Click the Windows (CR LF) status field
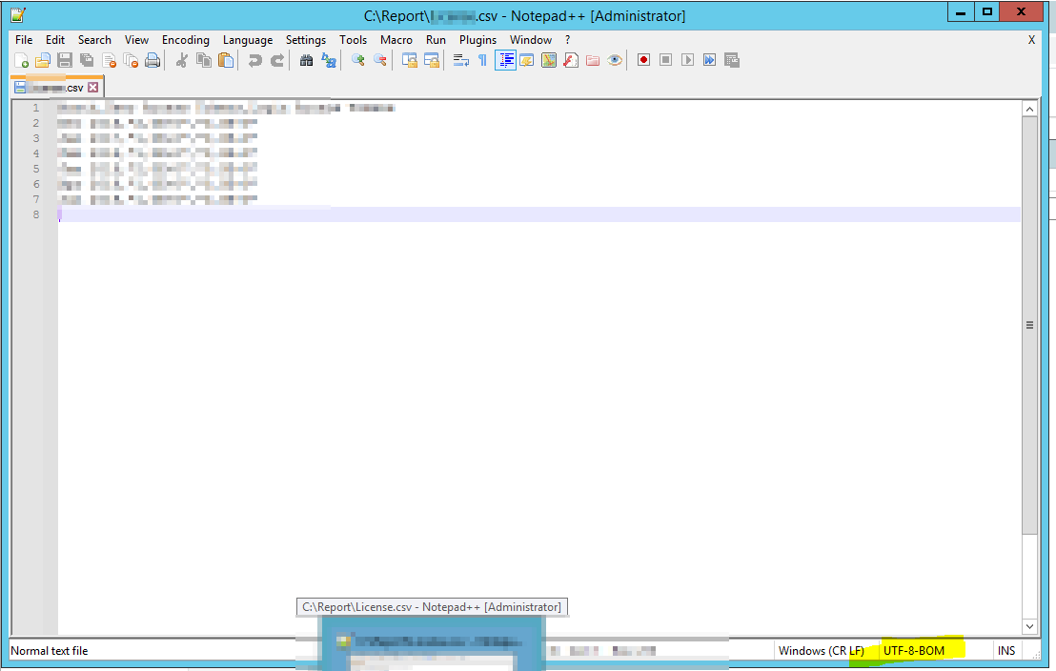The width and height of the screenshot is (1056, 671). [821, 650]
